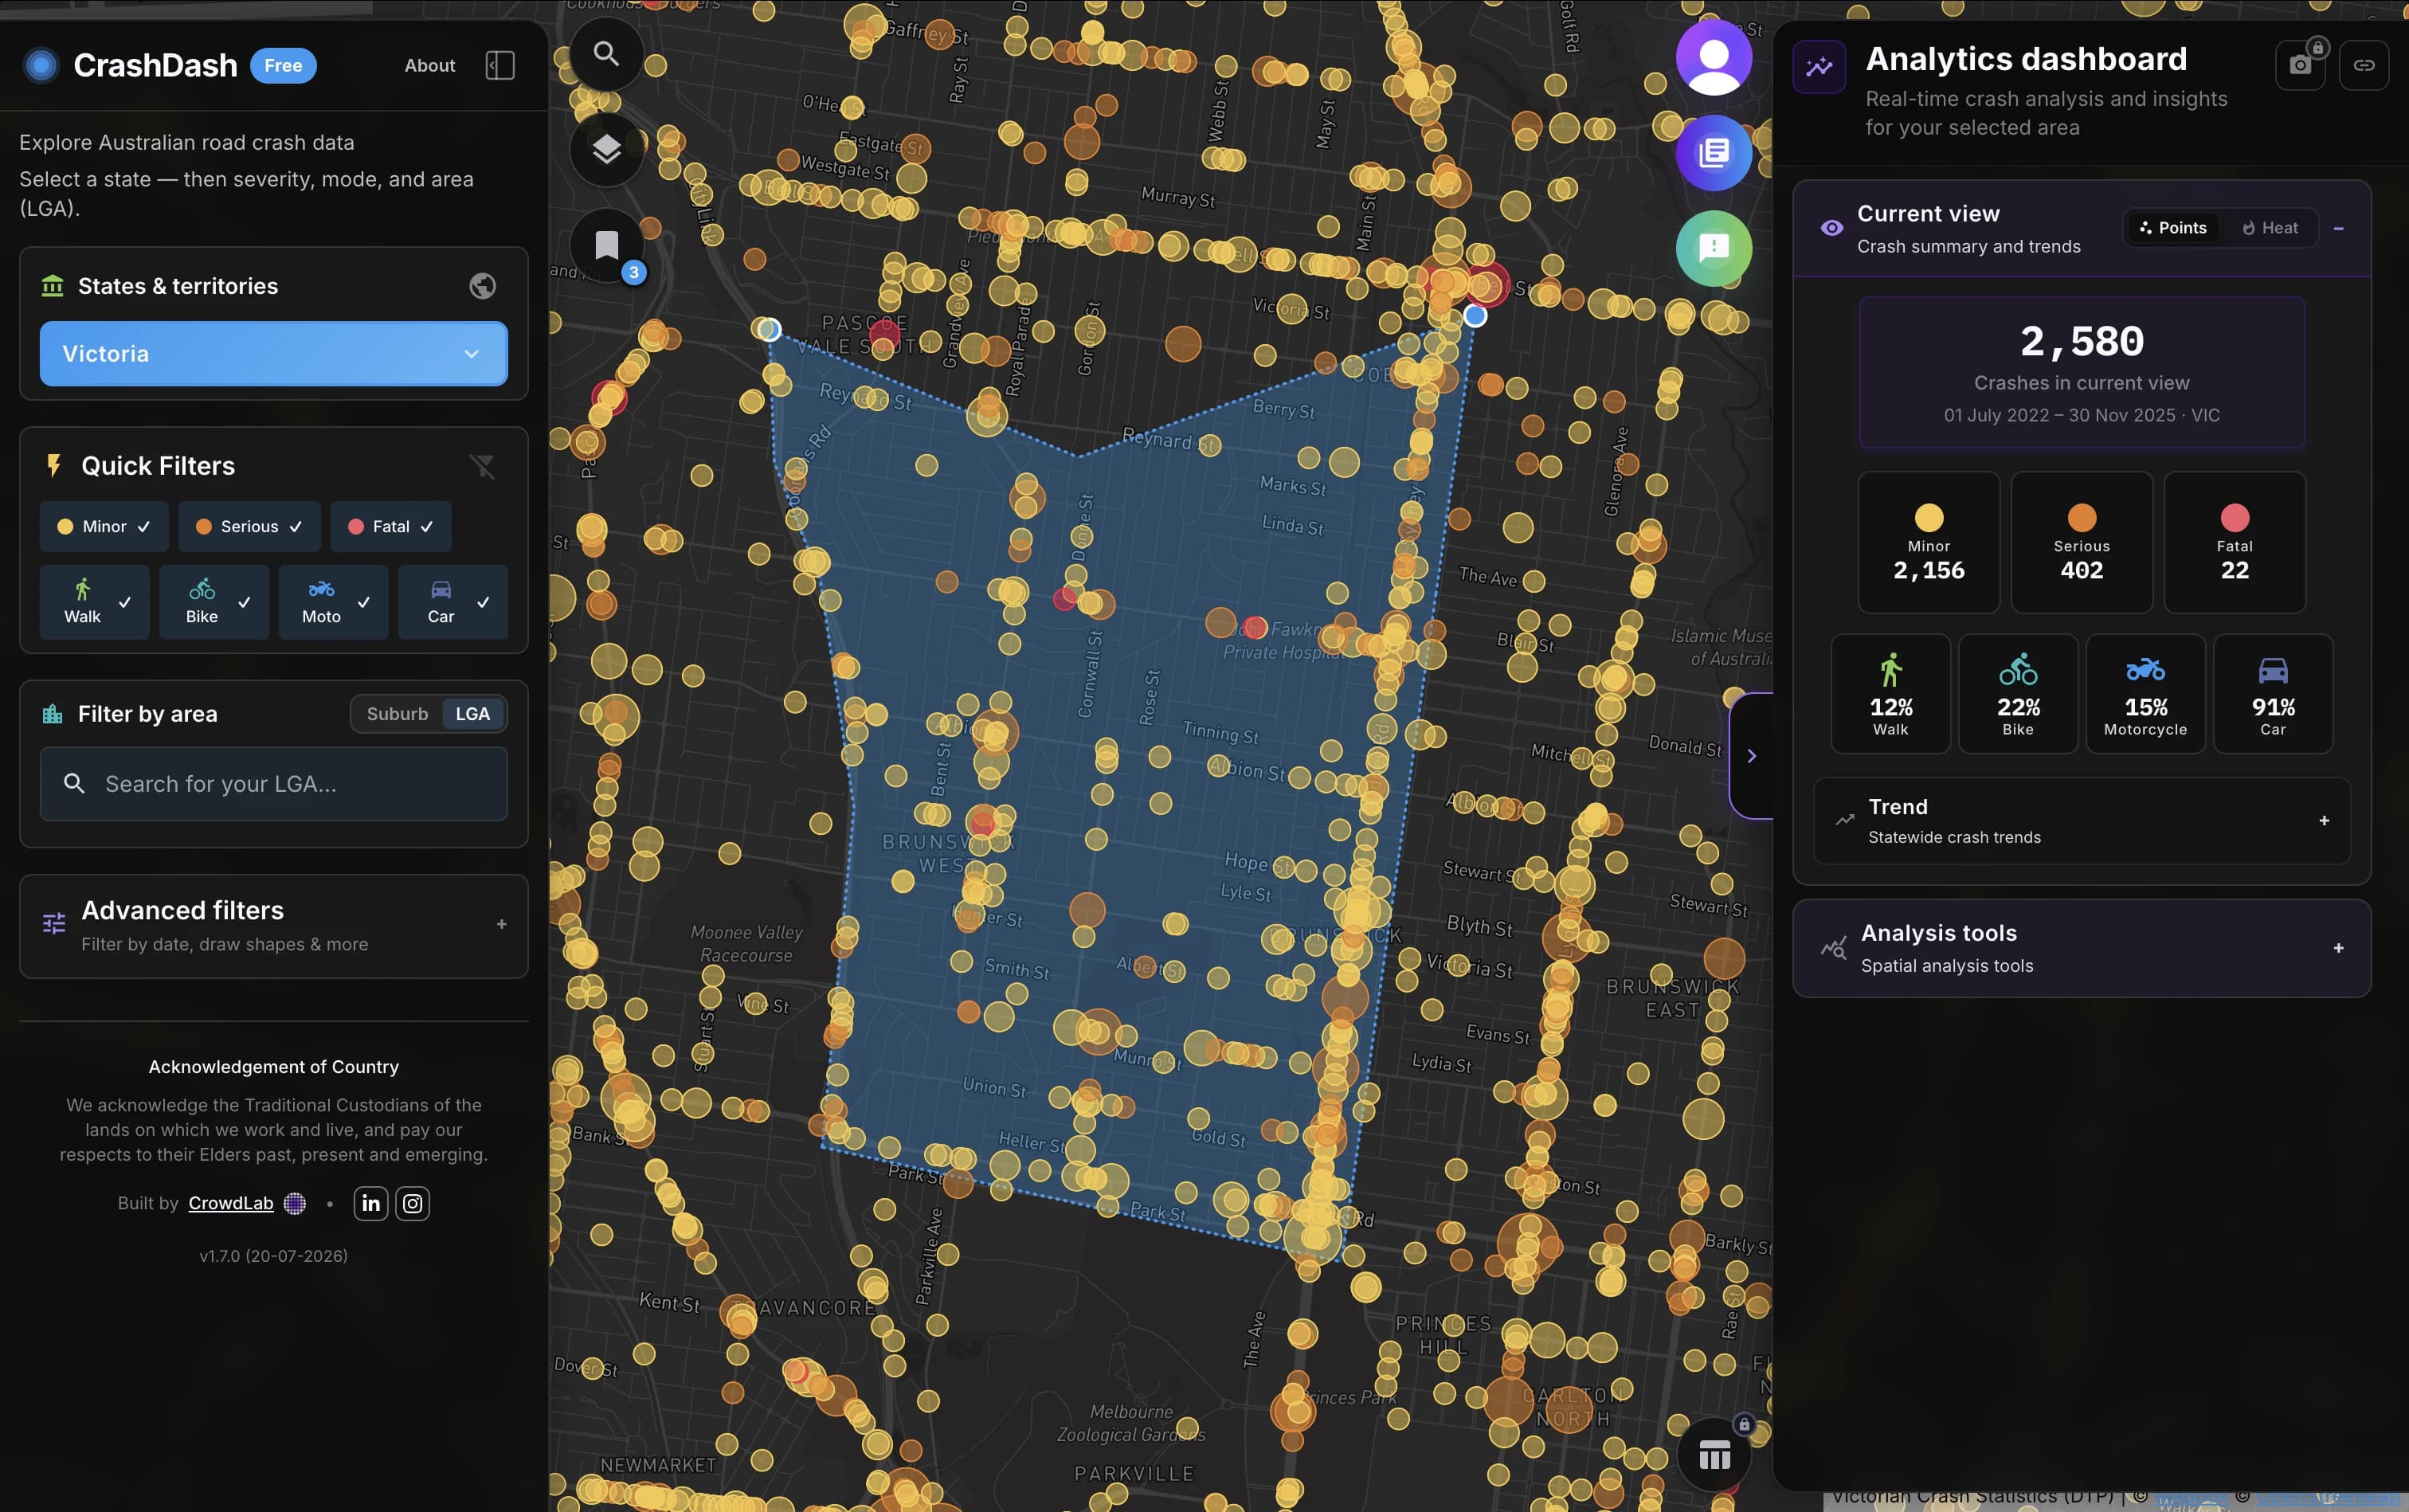Open the feedback chat green button
This screenshot has height=1512, width=2409.
point(1714,248)
